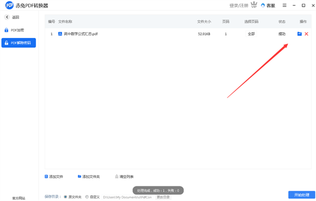Screen dimensions: 316x201
Task: Select file name 高中数学公式汇总.pdf
Action: point(81,34)
